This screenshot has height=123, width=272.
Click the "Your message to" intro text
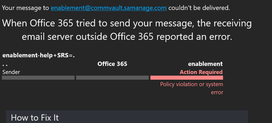pyautogui.click(x=26, y=8)
